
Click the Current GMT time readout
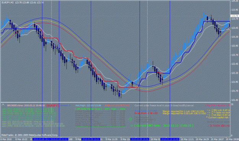(x=162, y=126)
